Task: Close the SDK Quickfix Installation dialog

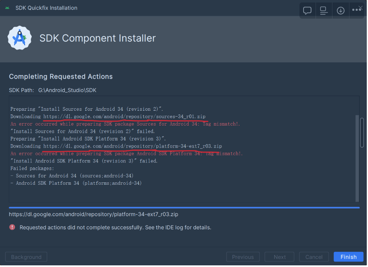Action: click(361, 8)
